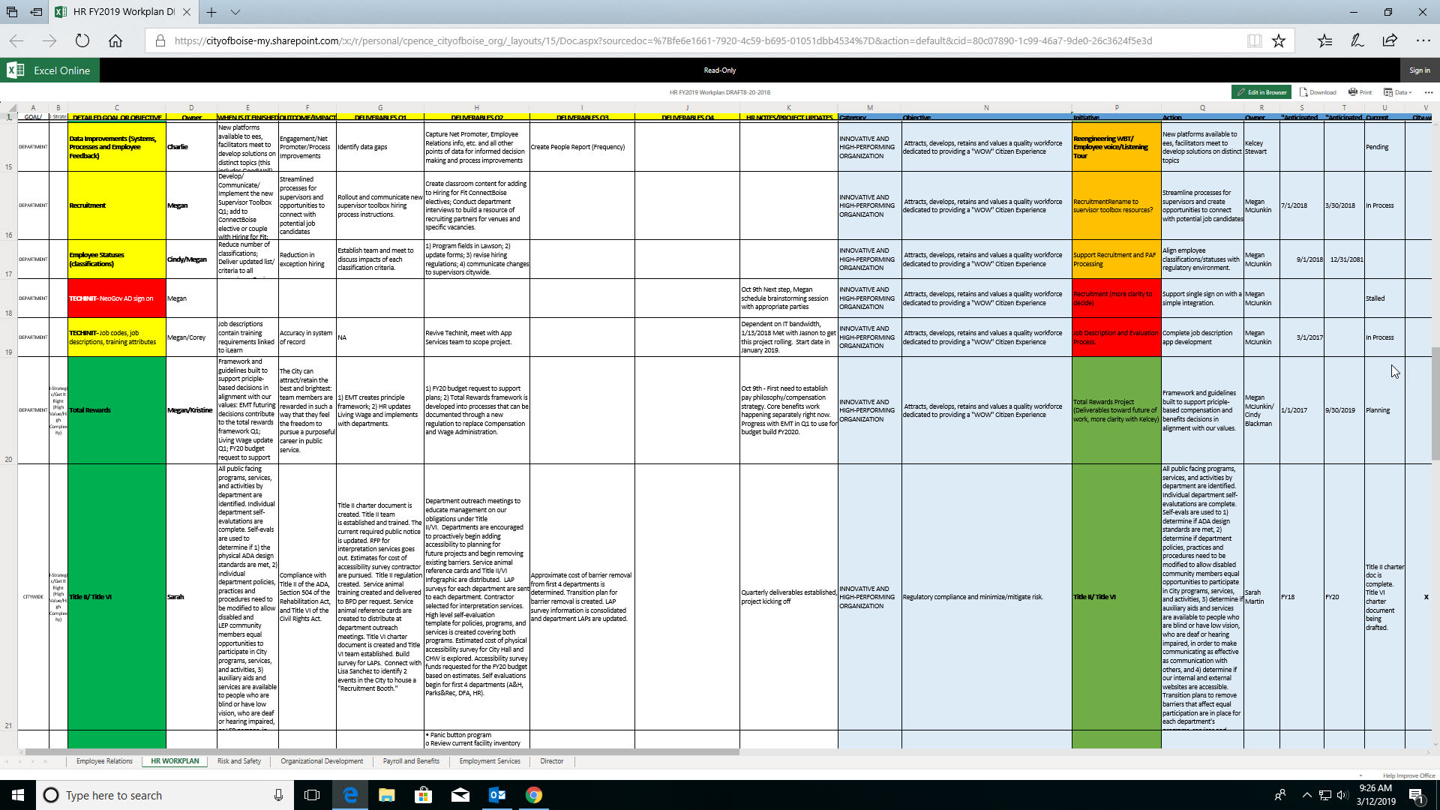The height and width of the screenshot is (810, 1440).
Task: Open the Director sheet tab
Action: click(552, 761)
